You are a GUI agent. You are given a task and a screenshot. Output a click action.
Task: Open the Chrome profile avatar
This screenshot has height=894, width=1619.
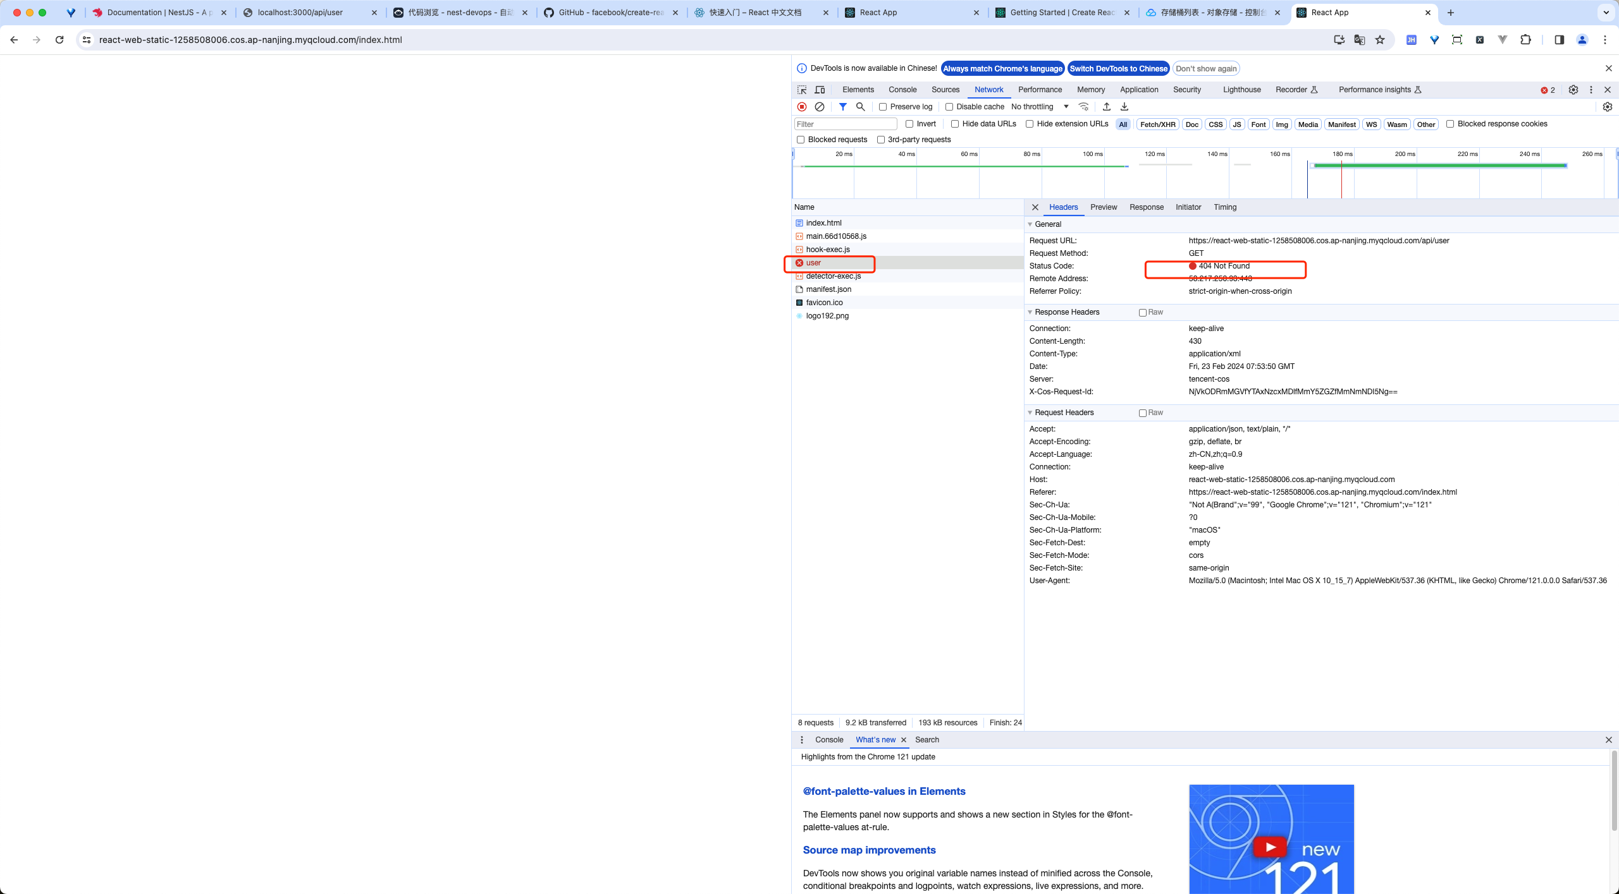pyautogui.click(x=1582, y=40)
